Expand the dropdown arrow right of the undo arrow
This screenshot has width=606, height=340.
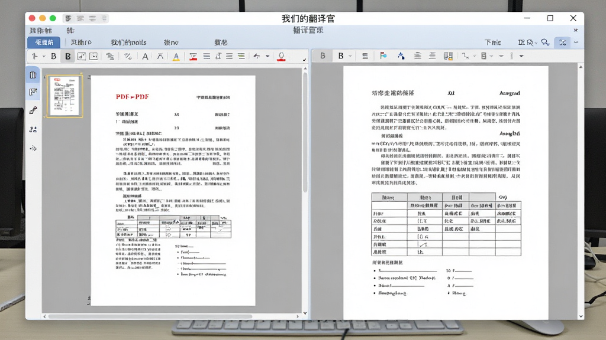coord(267,56)
